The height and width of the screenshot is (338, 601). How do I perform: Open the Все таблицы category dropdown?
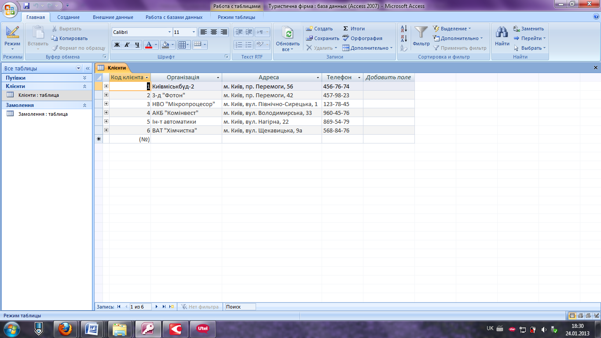tap(79, 68)
